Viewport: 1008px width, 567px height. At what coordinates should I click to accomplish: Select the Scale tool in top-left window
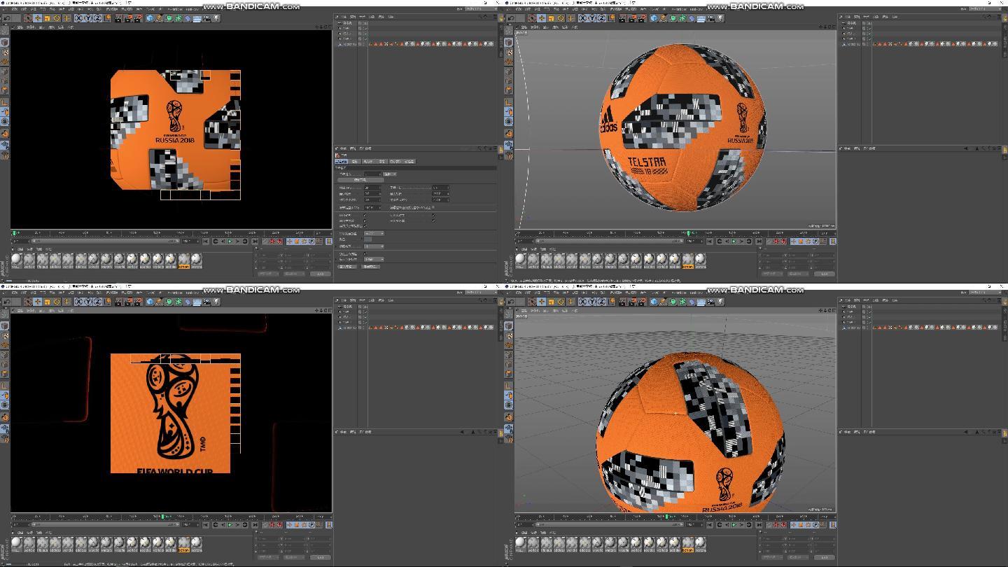point(47,18)
